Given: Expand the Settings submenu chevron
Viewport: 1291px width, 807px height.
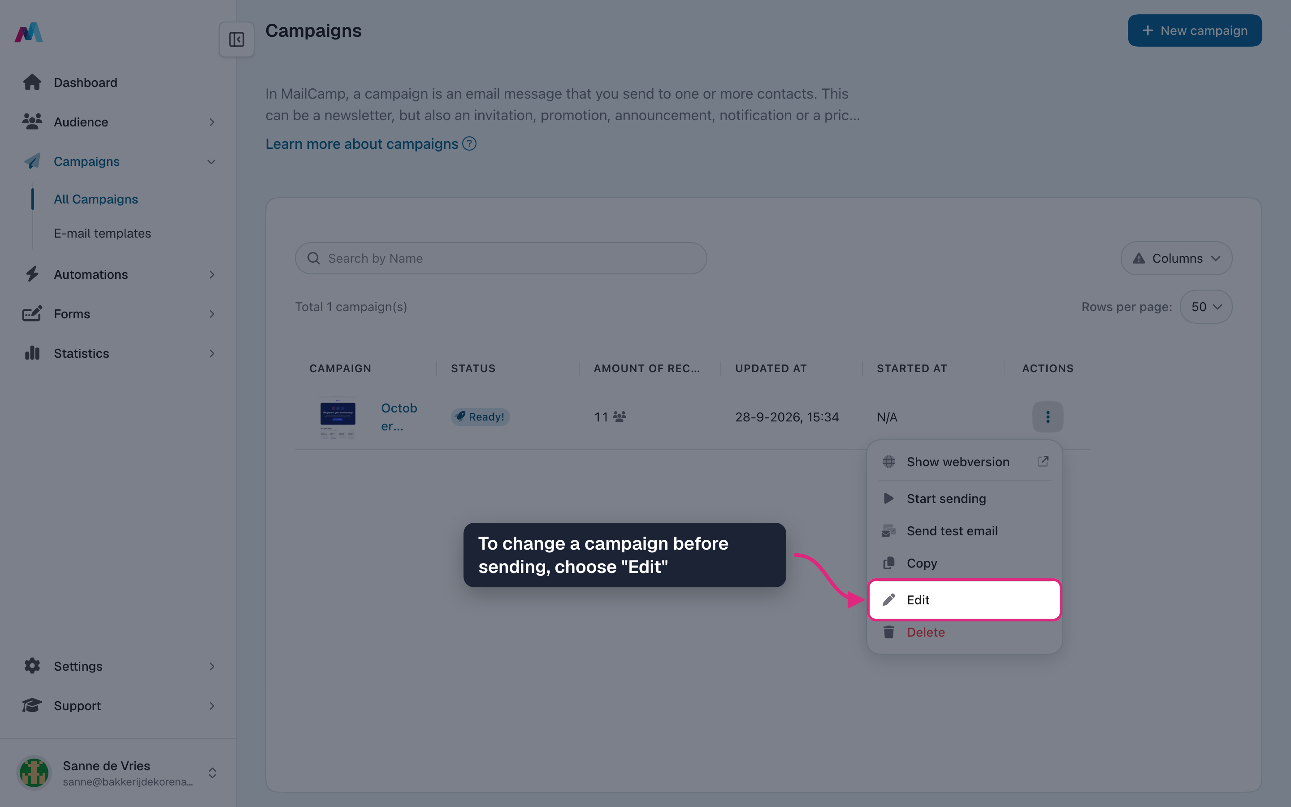Looking at the screenshot, I should click(212, 666).
